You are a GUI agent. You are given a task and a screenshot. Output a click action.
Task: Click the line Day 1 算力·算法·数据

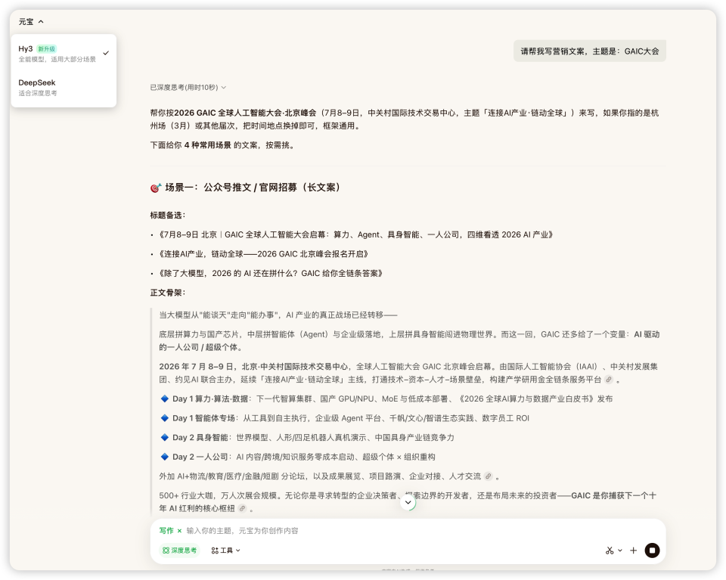pos(386,399)
